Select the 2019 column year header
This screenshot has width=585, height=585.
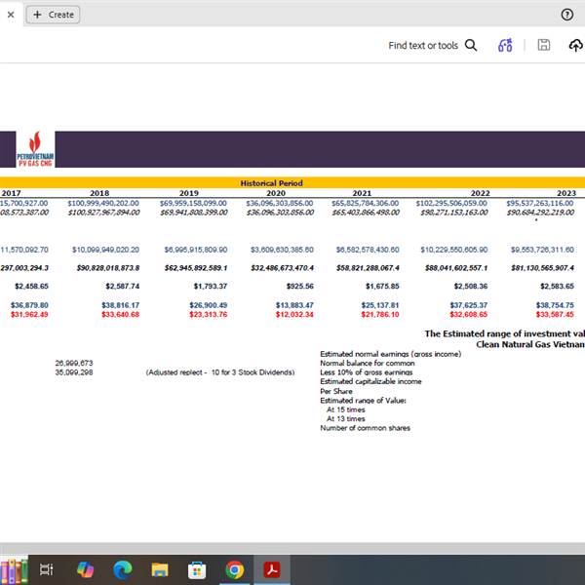pyautogui.click(x=189, y=193)
